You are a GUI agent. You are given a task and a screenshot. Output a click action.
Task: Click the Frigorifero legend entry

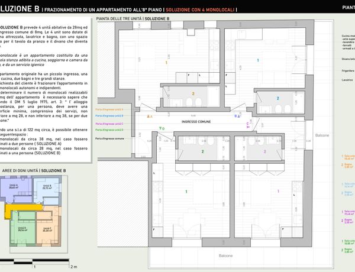pyautogui.click(x=348, y=70)
